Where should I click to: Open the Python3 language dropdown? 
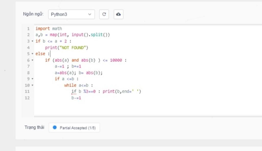click(x=72, y=14)
